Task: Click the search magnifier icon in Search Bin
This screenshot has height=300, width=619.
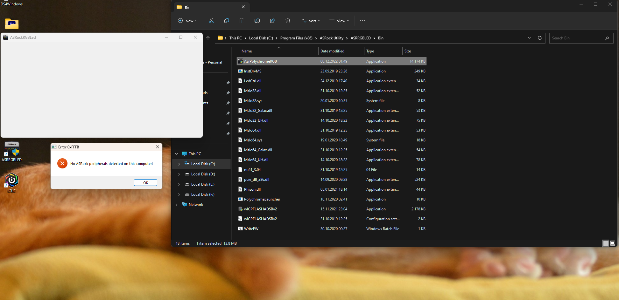Action: point(607,38)
